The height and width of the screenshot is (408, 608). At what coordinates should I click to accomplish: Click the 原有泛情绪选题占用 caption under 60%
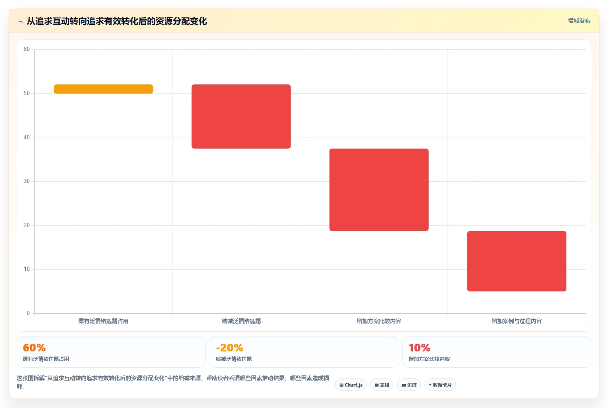click(46, 359)
